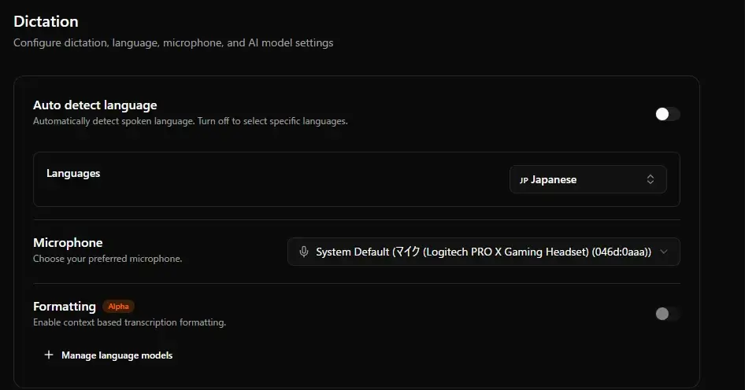Click the Microphone section heading

tap(68, 242)
